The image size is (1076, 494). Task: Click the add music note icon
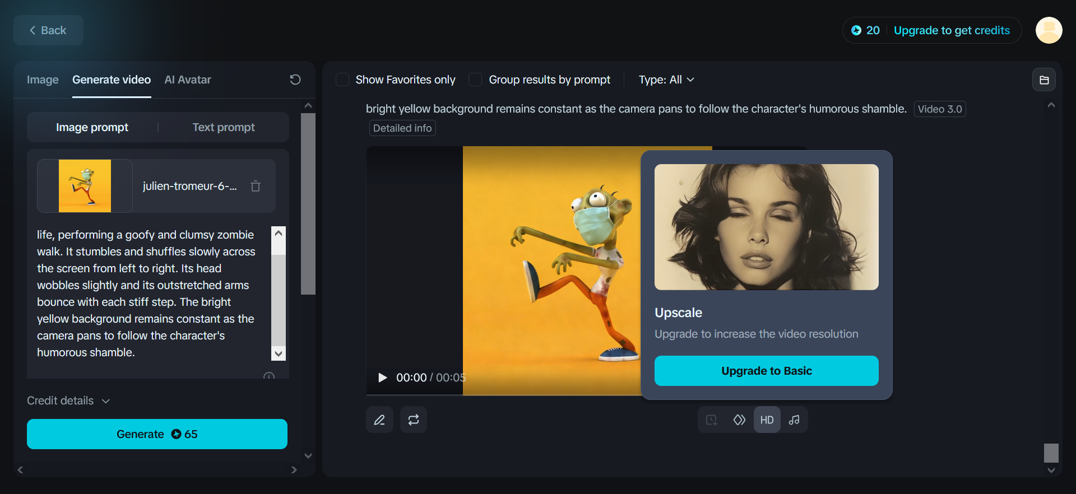coord(794,420)
